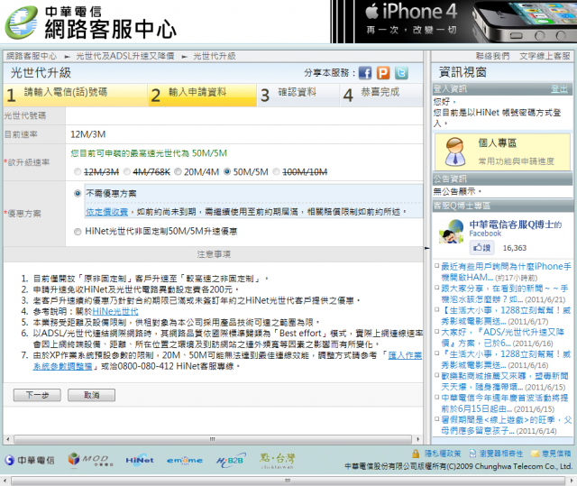Open the 2011/6/21 手機泡水 news item

(x=505, y=294)
